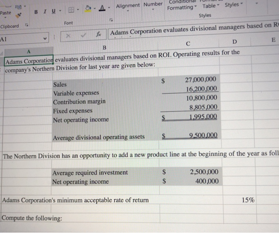Viewport: 279px width, 233px height.
Task: Open Fill Color dropdown arrow
Action: point(95,8)
